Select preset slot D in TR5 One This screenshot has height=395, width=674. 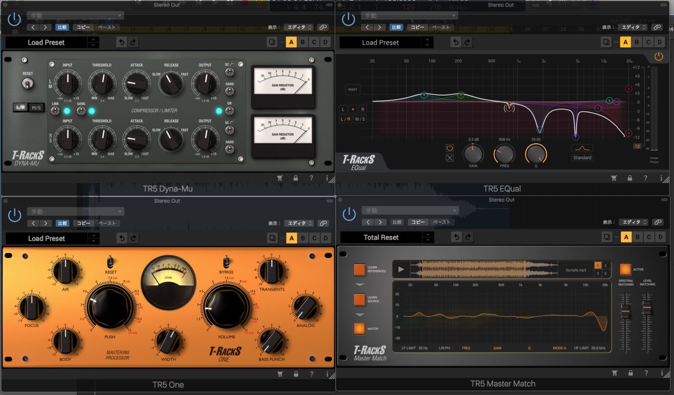tap(326, 238)
